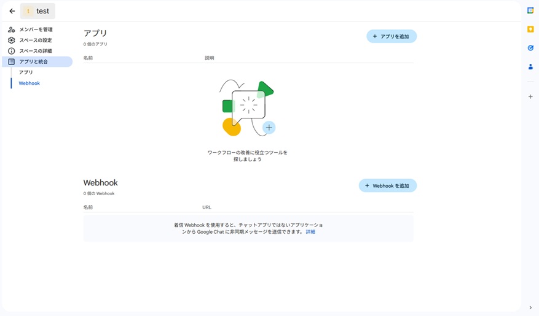Click the 0 個のアプリ count text
Viewport: 539px width, 316px height.
(95, 44)
